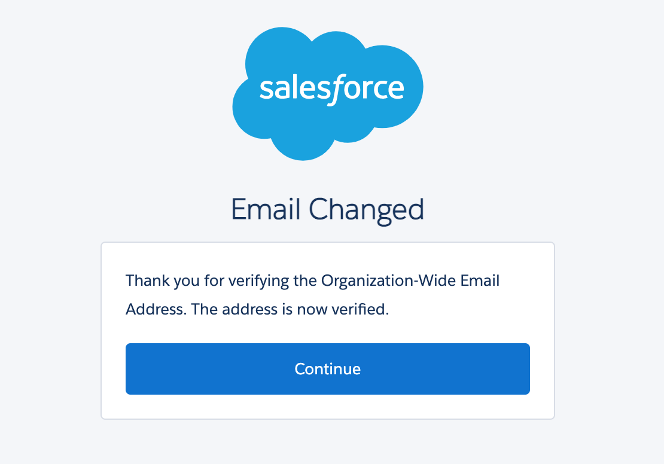Click the "Email Changed" page heading
Image resolution: width=664 pixels, height=464 pixels.
tap(327, 210)
